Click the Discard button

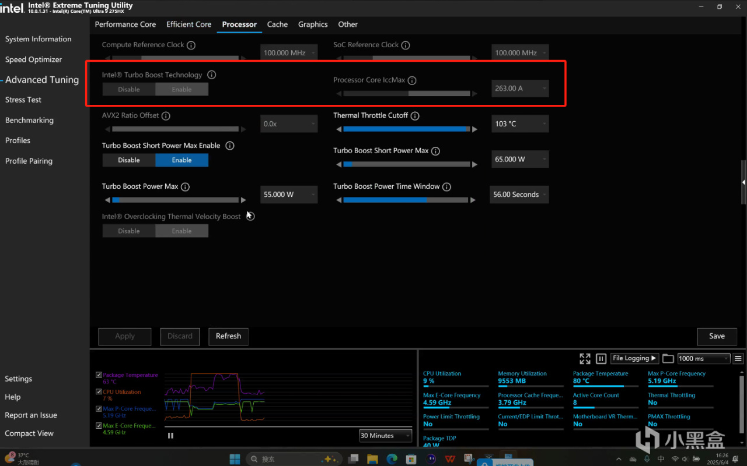(x=180, y=336)
